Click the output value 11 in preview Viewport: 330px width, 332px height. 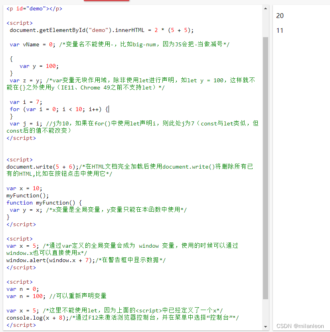click(280, 30)
